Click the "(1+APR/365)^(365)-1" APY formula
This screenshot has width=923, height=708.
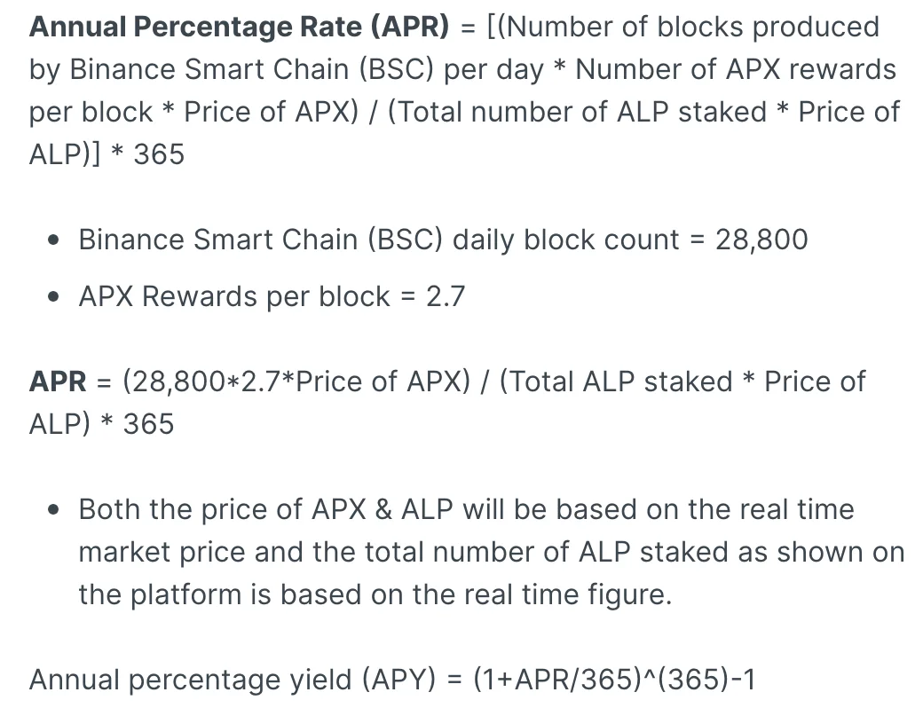(x=614, y=680)
